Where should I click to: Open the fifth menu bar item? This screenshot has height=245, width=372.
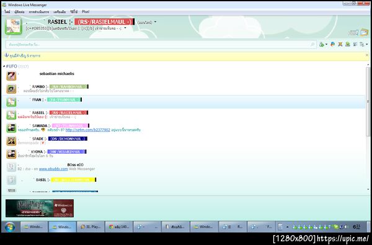[x=74, y=12]
